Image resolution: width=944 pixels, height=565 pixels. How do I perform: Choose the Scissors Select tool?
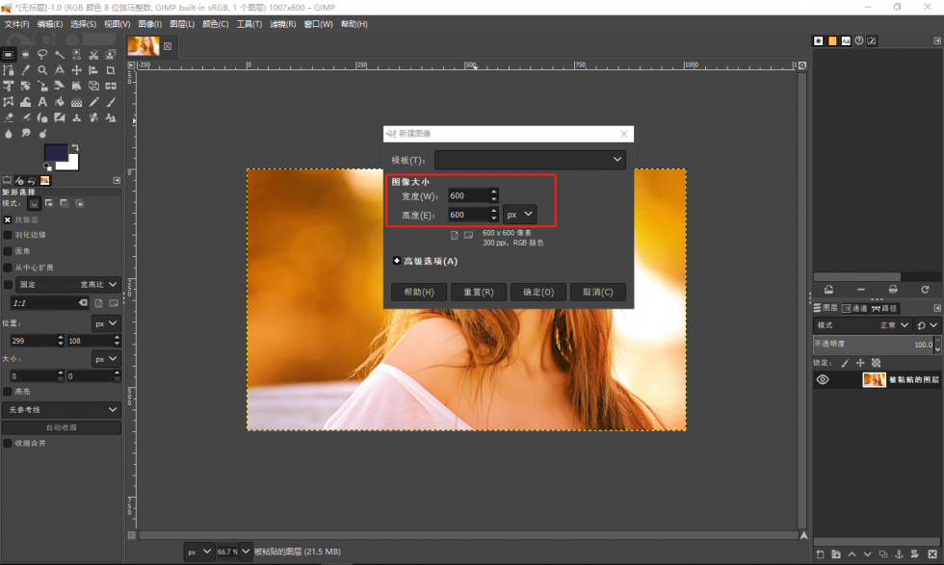93,55
